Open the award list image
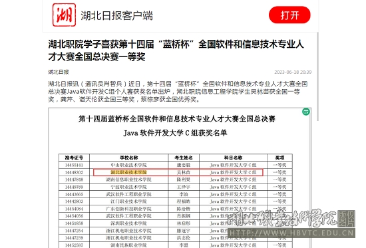The image size is (366, 248). [180, 178]
